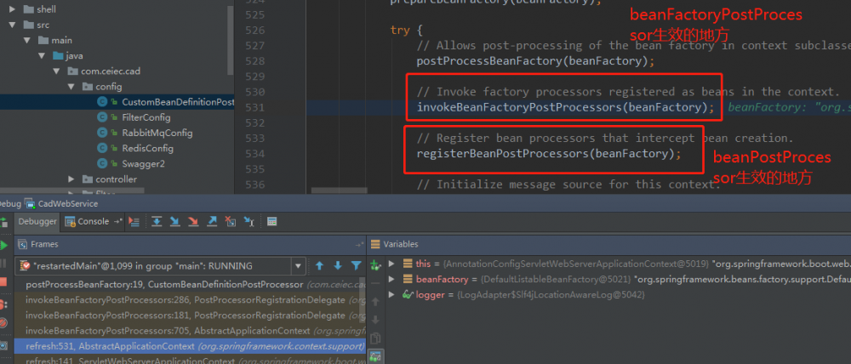Screen dimensions: 851x364
Task: Expand the logger variable node
Action: 391,294
